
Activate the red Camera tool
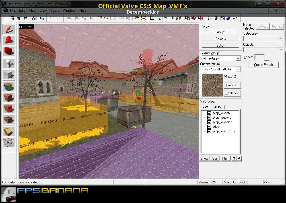click(9, 51)
